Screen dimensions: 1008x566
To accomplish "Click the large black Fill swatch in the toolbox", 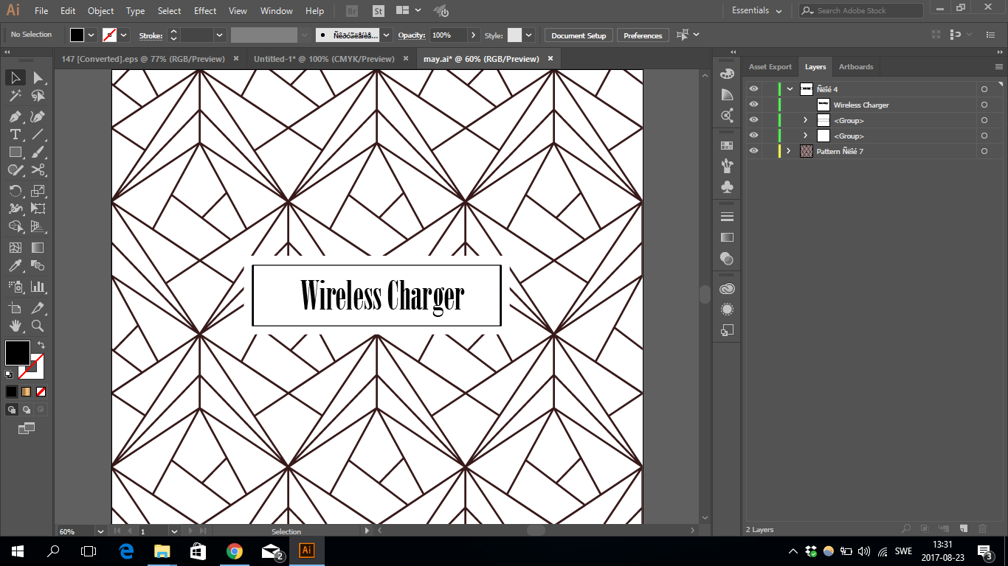I will click(x=17, y=352).
